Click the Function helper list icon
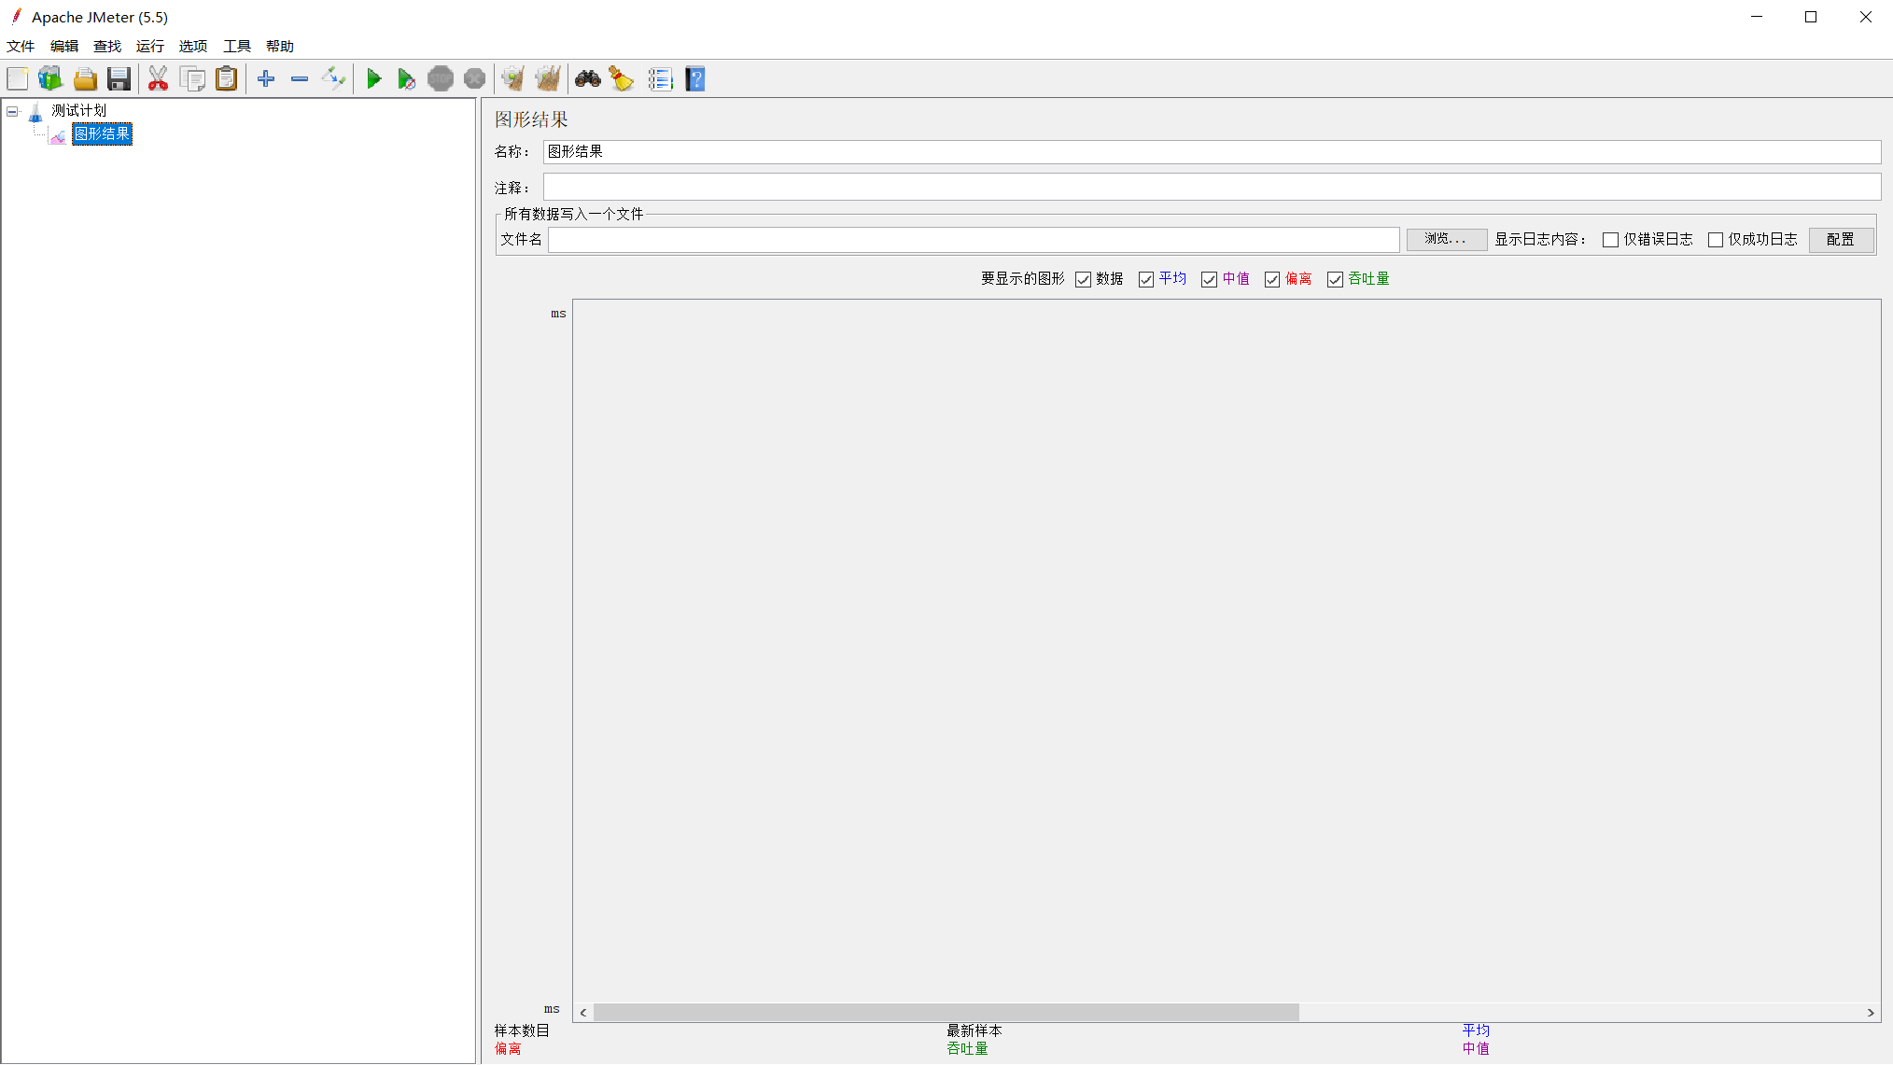This screenshot has height=1065, width=1893. (660, 79)
